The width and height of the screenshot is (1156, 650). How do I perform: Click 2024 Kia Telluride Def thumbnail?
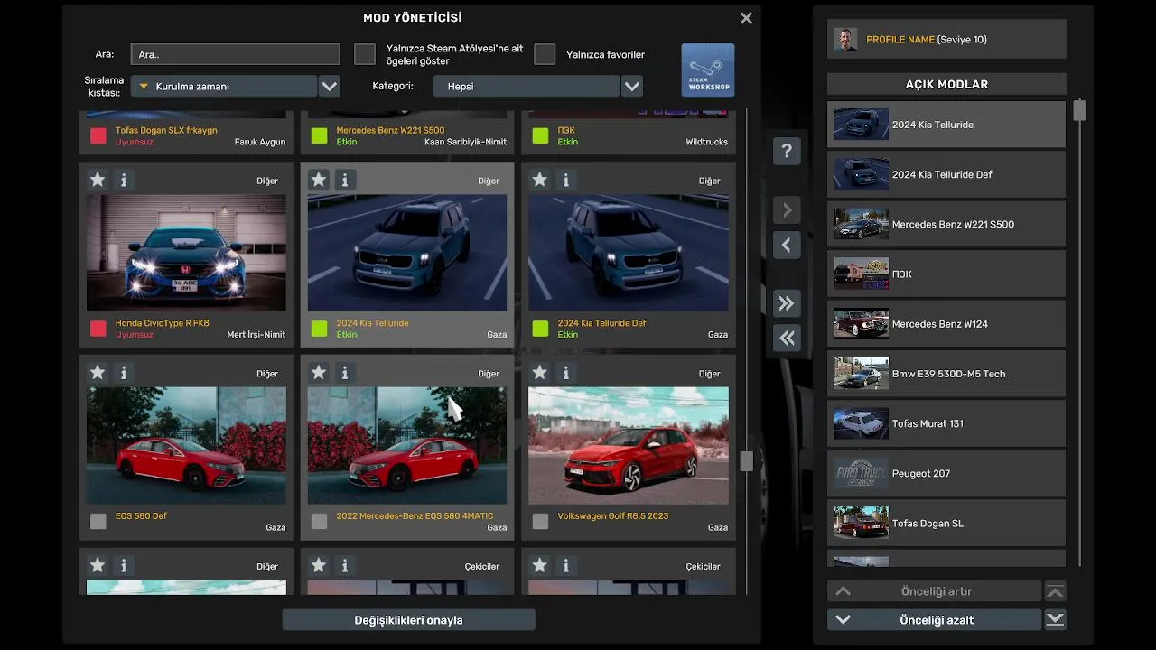629,253
